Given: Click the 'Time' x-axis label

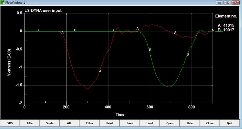Looking at the screenshot, I should (120, 114).
